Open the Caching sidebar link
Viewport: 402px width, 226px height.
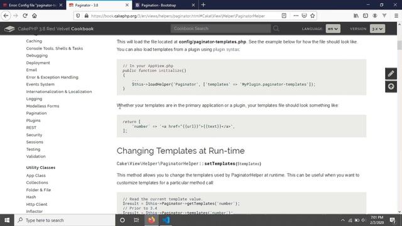(x=34, y=41)
